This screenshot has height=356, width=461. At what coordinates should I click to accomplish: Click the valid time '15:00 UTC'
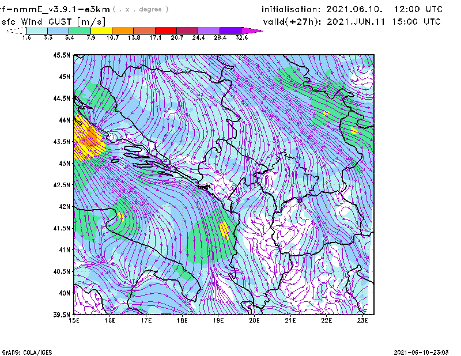[416, 22]
